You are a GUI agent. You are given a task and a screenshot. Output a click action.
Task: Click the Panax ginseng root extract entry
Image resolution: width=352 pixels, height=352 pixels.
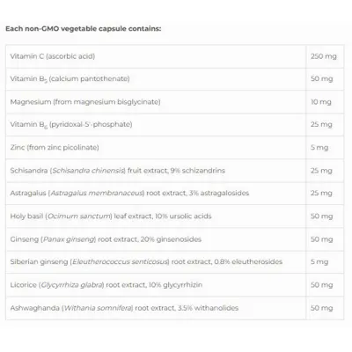(106, 239)
